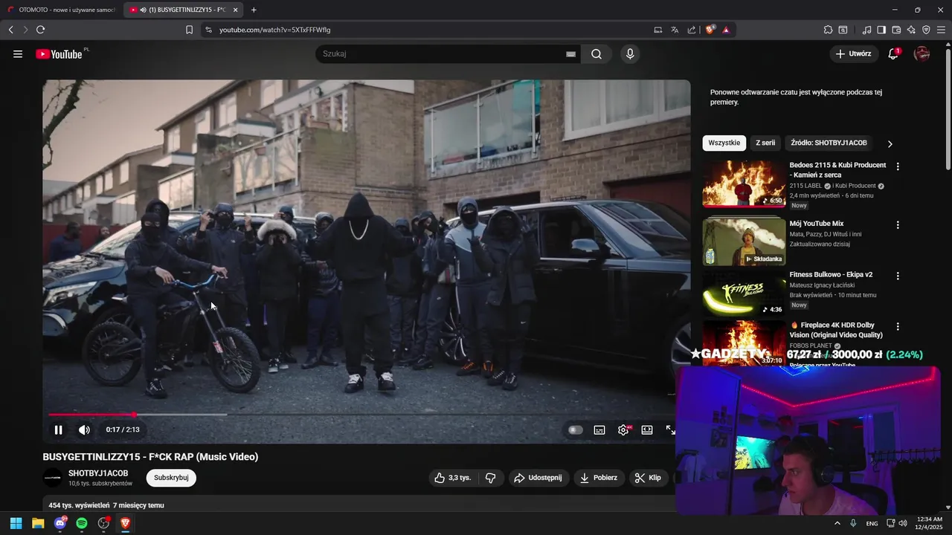Viewport: 952px width, 535px height.
Task: Open Kamień z serca video thumbnail
Action: click(744, 184)
